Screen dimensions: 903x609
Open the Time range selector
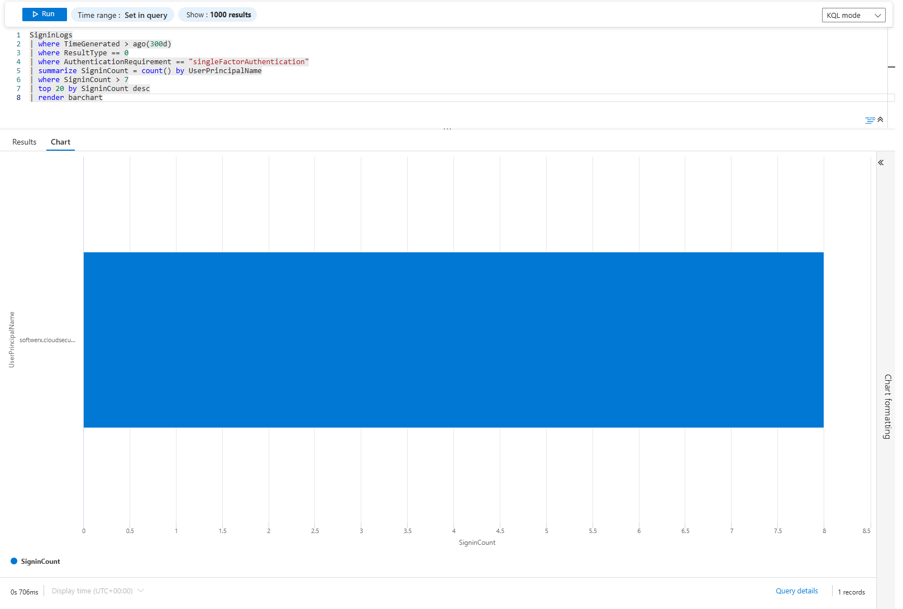tap(122, 15)
